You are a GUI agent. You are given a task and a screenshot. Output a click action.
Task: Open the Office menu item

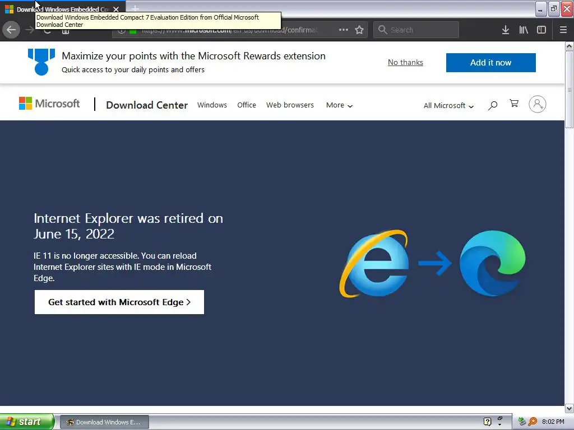[x=247, y=105]
